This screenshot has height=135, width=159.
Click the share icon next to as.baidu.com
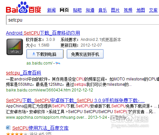(x=58, y=63)
